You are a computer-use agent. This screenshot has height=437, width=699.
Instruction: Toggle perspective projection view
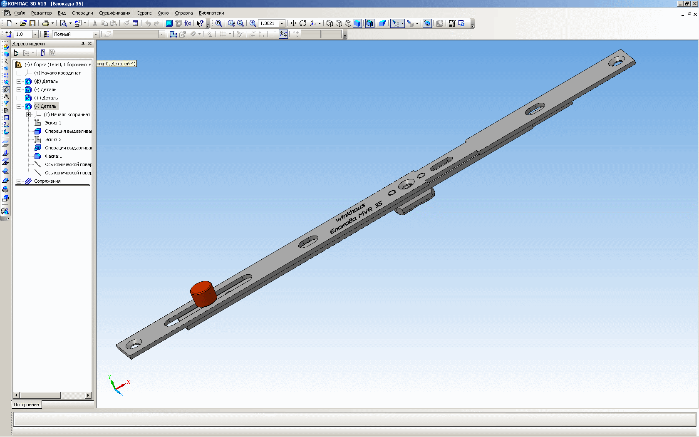coord(382,23)
